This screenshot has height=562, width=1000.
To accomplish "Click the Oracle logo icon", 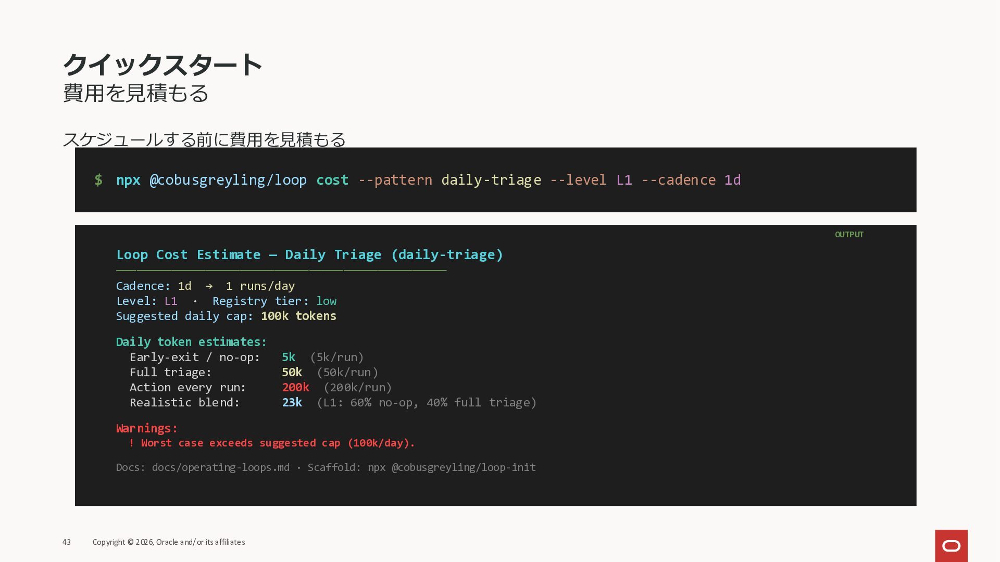I will click(951, 545).
